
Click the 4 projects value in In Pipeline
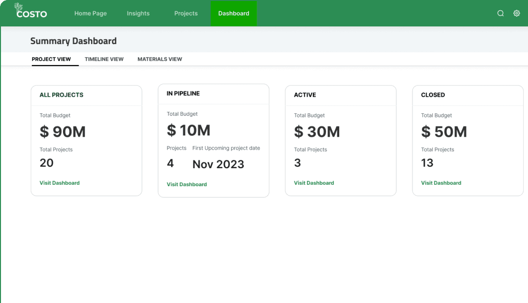pos(171,163)
